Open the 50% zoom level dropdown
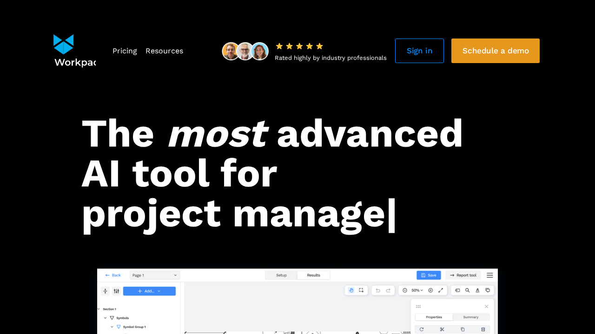 (x=417, y=290)
